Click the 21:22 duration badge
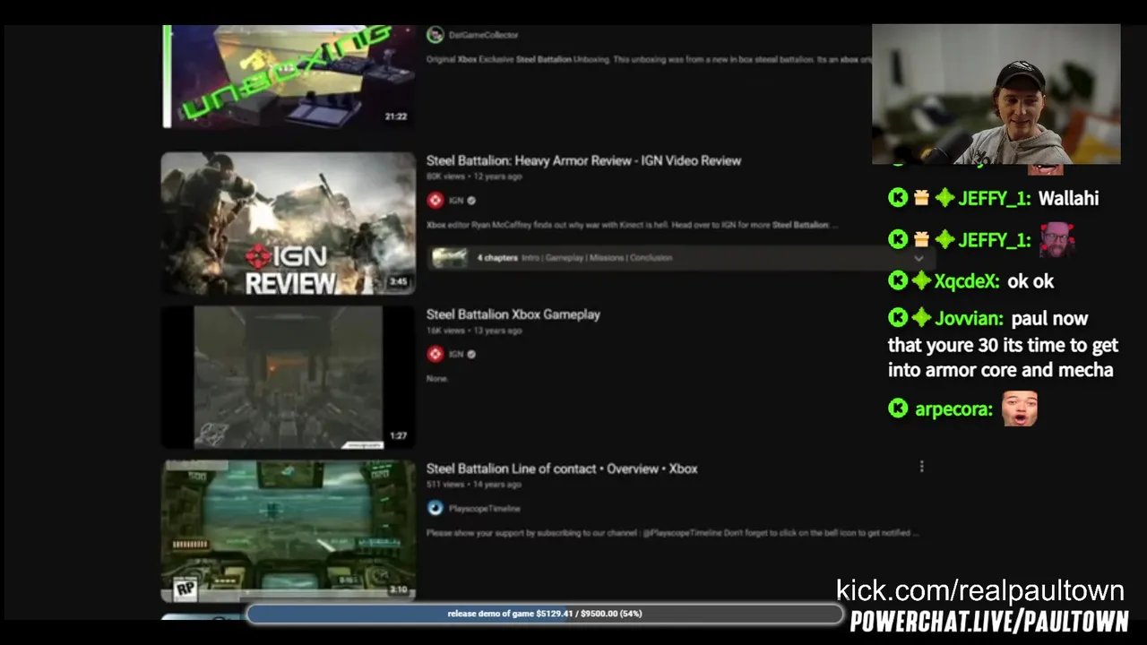1147x645 pixels. point(396,116)
